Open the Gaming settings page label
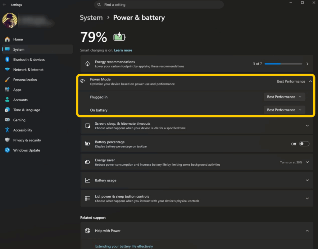The image size is (318, 249). 19,120
